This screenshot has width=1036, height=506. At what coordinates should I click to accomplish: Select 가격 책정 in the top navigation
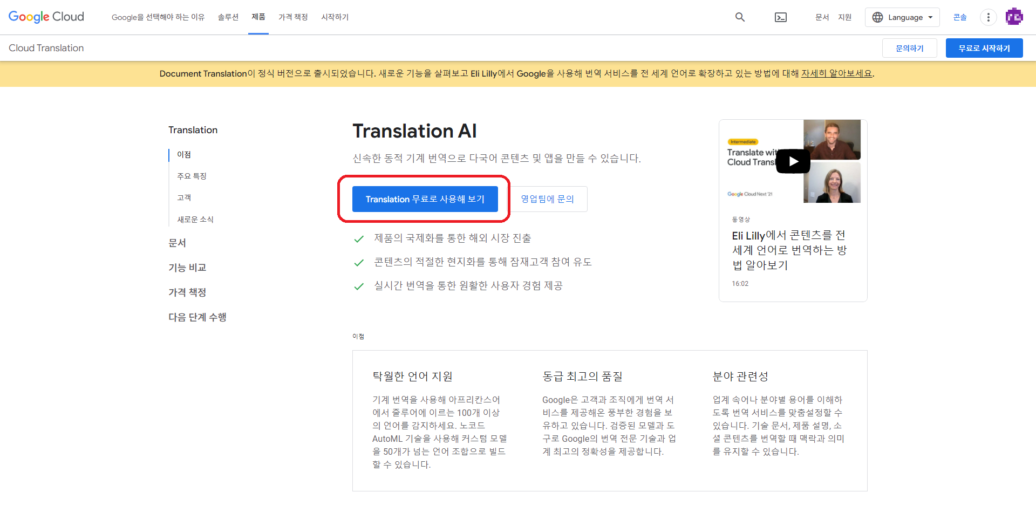tap(293, 17)
